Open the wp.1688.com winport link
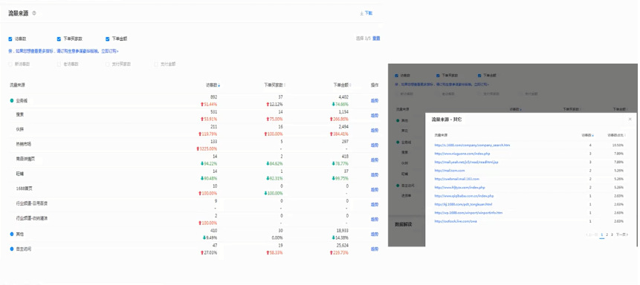Screen dimensions: 640x285 [468, 213]
